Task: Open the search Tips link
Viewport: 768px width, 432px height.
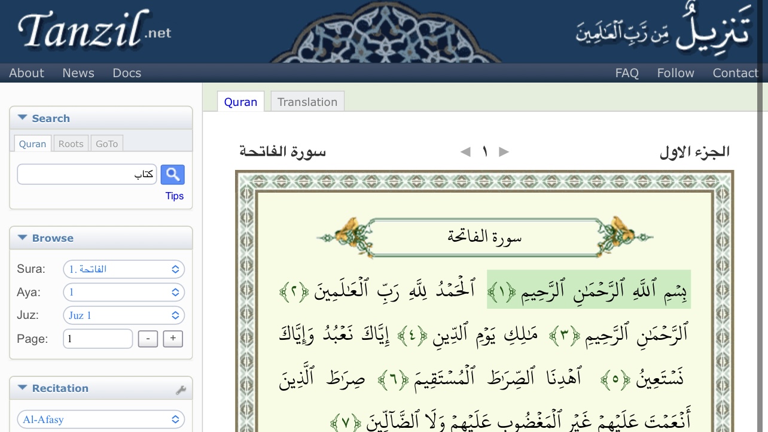Action: pos(174,196)
